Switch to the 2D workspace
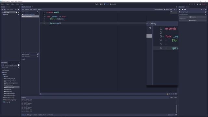Screen dimensions: 208x117 [x=97, y=4]
